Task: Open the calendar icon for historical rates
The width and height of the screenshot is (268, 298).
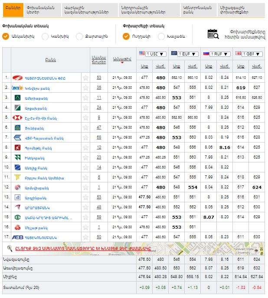Action: tap(212, 34)
